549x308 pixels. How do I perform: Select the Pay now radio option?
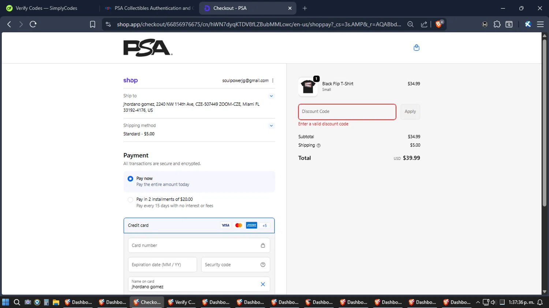(130, 179)
